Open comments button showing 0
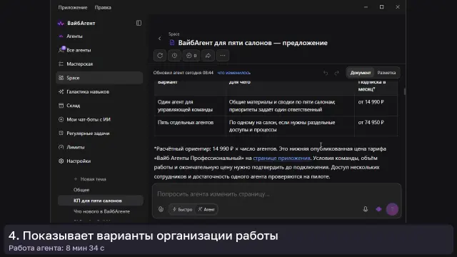 (191, 56)
